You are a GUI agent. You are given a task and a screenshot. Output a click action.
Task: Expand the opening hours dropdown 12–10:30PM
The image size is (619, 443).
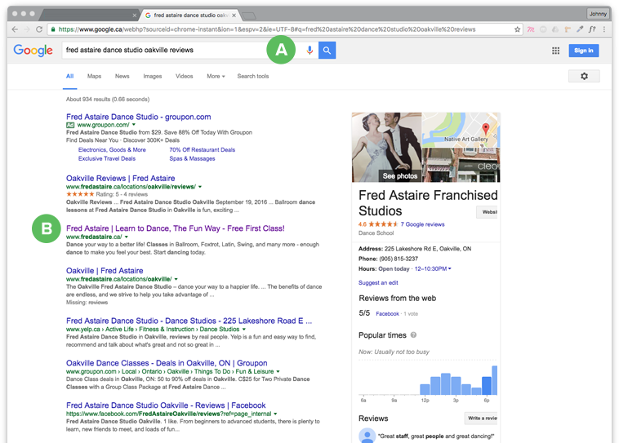pos(433,268)
